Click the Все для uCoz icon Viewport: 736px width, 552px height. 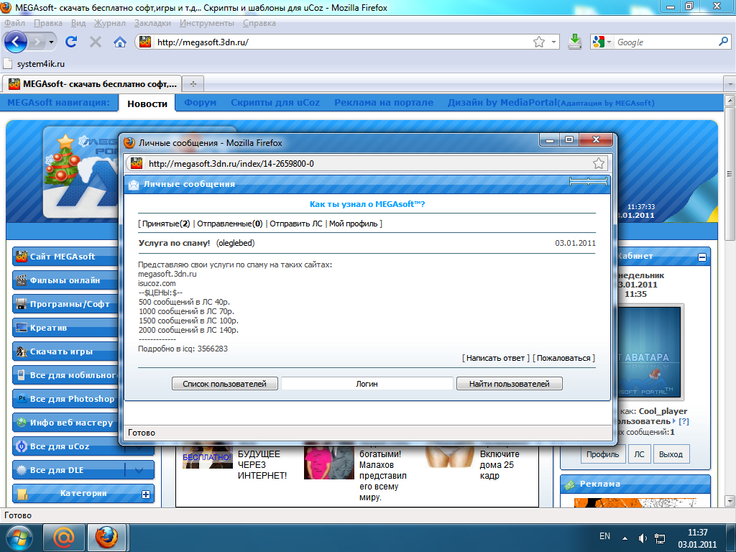22,446
